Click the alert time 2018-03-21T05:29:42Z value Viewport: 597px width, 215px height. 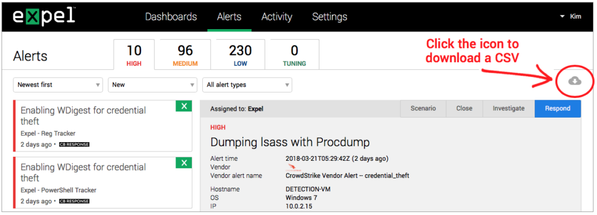pos(337,158)
